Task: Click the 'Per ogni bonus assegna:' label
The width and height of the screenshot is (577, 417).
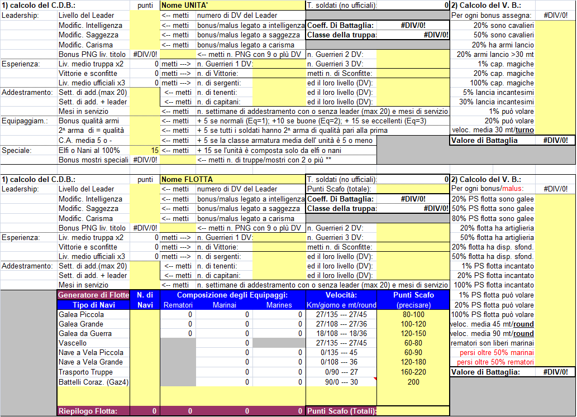Action: [x=491, y=16]
